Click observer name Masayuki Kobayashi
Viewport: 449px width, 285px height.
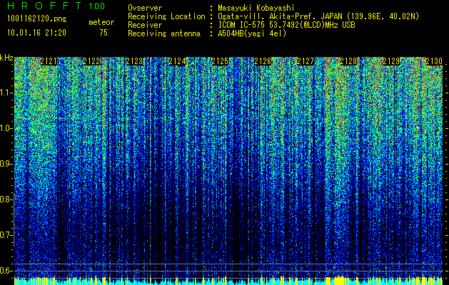click(x=256, y=8)
